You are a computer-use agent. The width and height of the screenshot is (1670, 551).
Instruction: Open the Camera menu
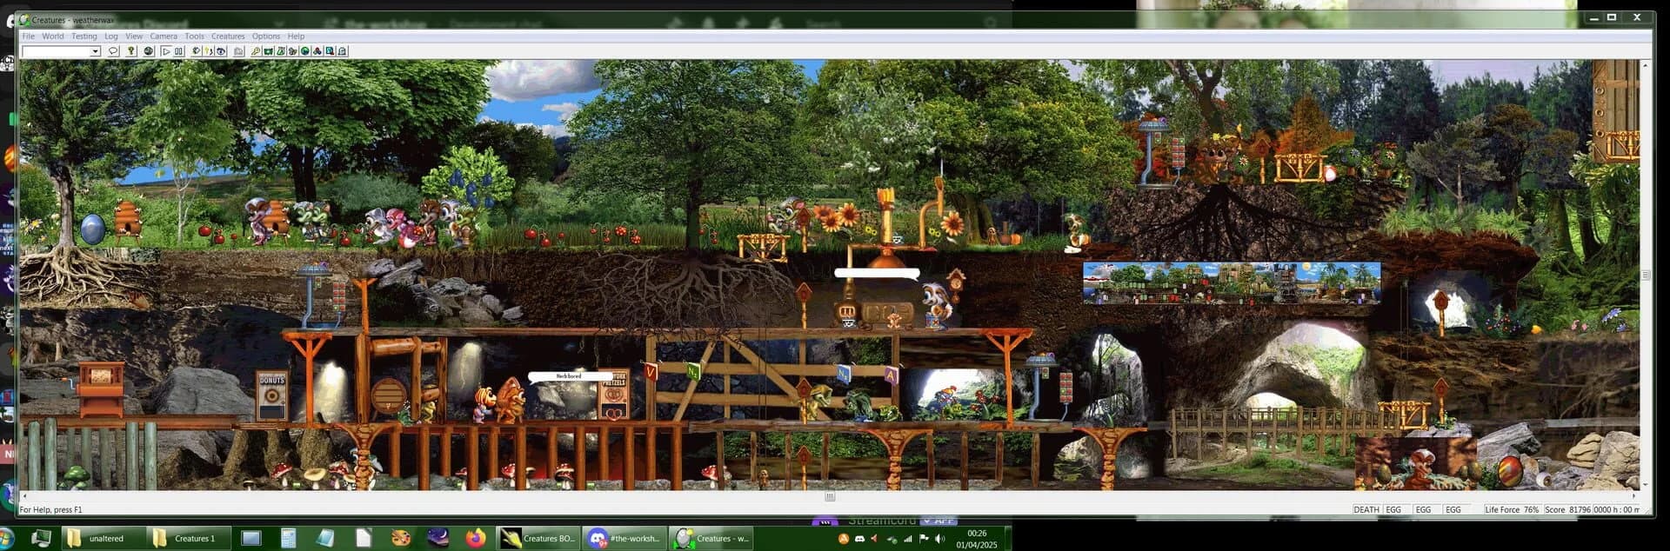point(164,37)
